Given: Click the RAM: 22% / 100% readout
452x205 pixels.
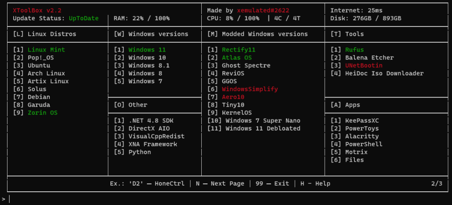Looking at the screenshot, I should tap(142, 19).
